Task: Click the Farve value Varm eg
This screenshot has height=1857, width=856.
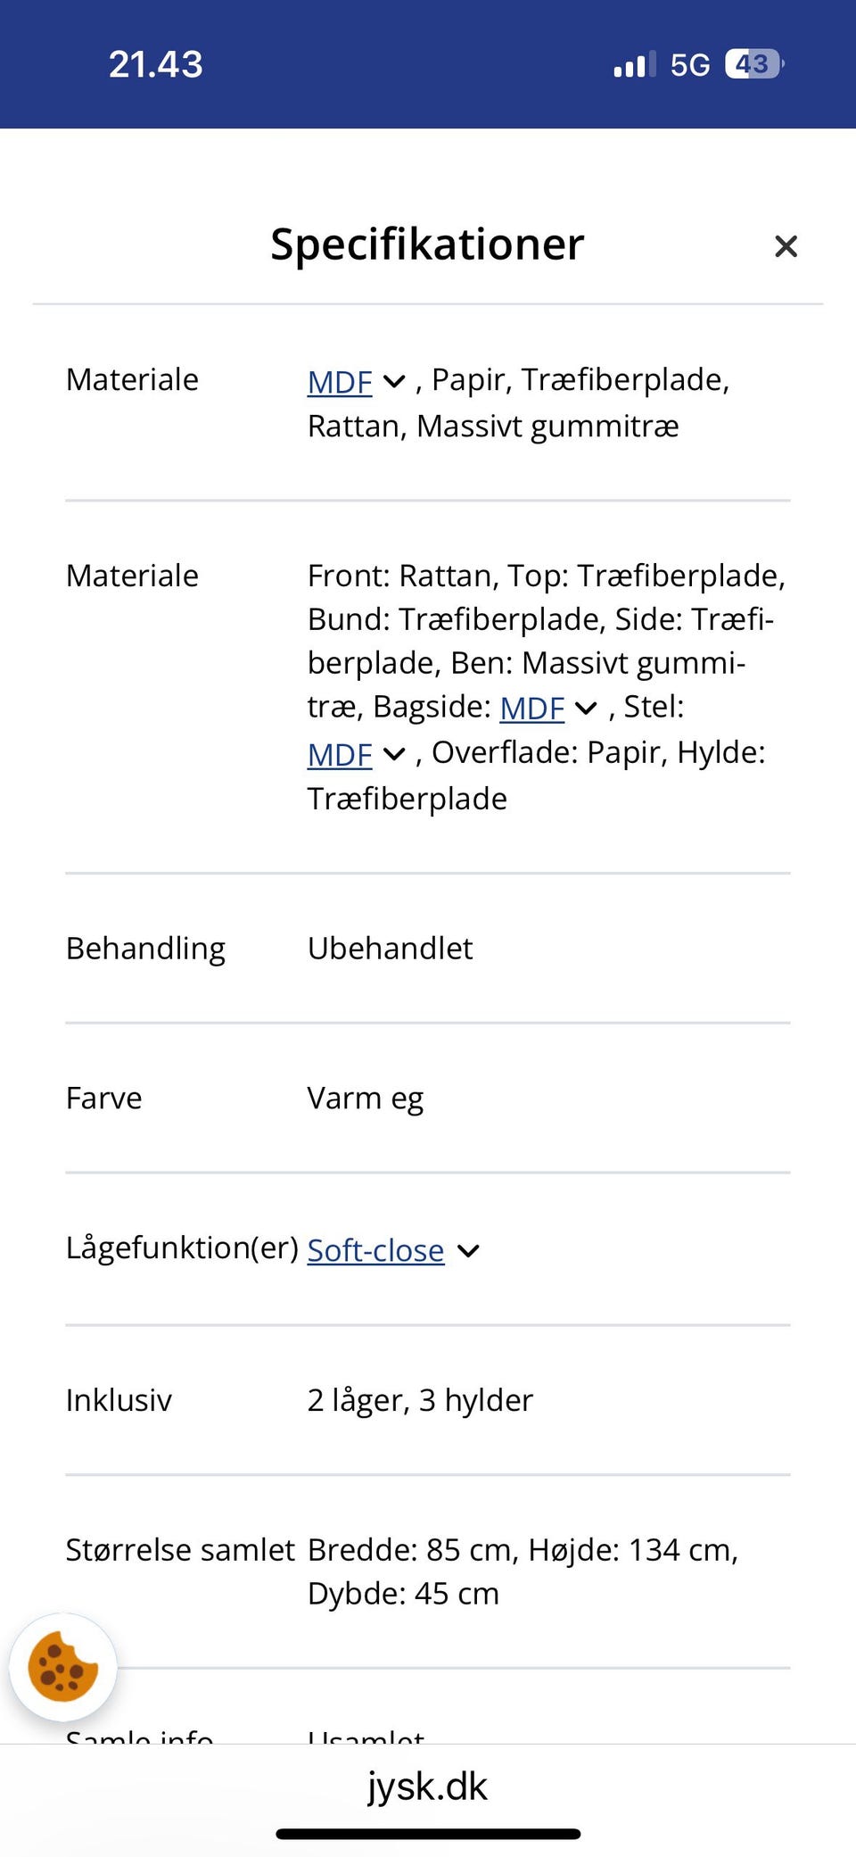Action: pos(366,1098)
